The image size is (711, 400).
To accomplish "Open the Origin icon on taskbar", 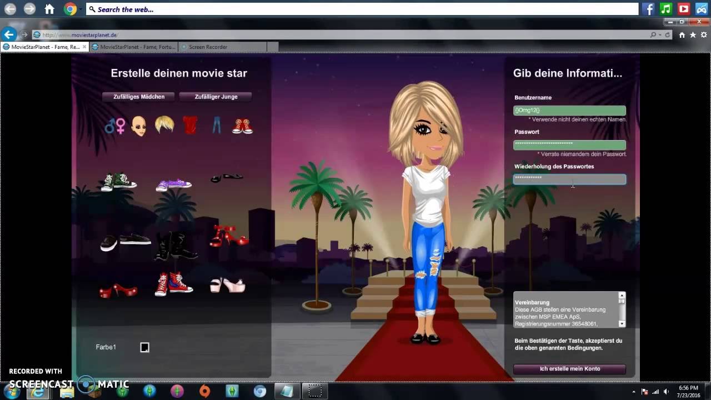I will tap(205, 391).
